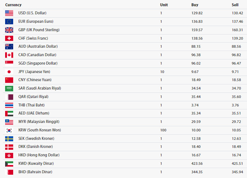Viewport: 247px width, 178px height.
Task: Select the SGD (Singapore Dollar) label
Action: [x=38, y=63]
